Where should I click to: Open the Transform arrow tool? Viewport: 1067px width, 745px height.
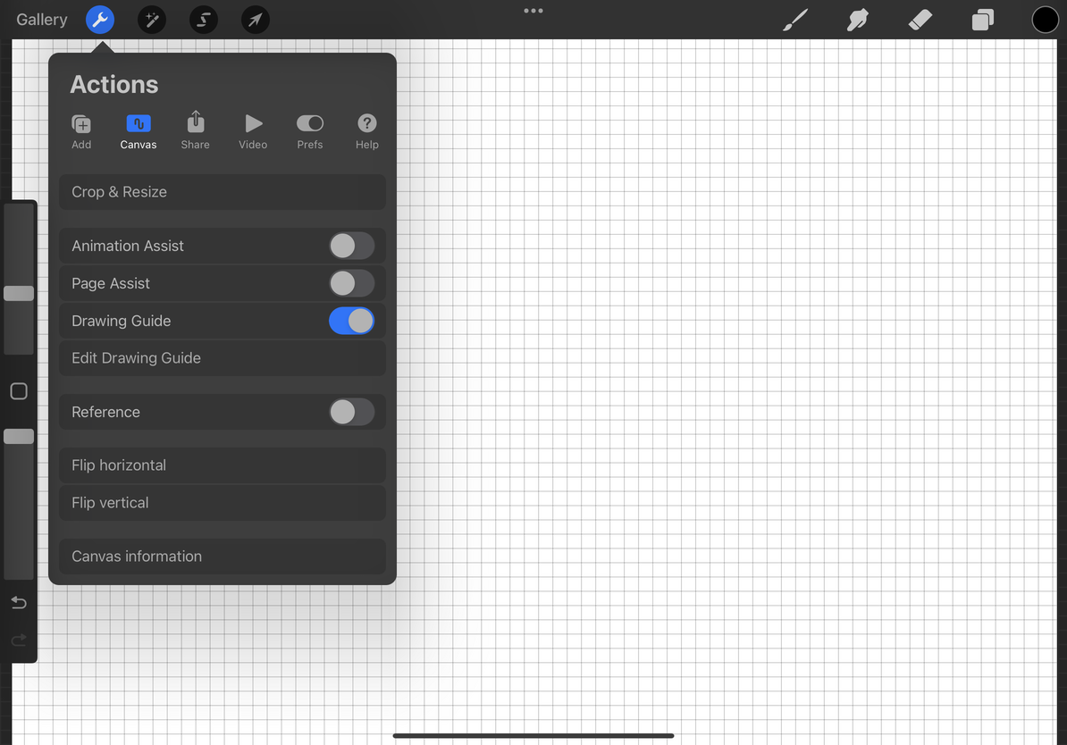pos(255,19)
